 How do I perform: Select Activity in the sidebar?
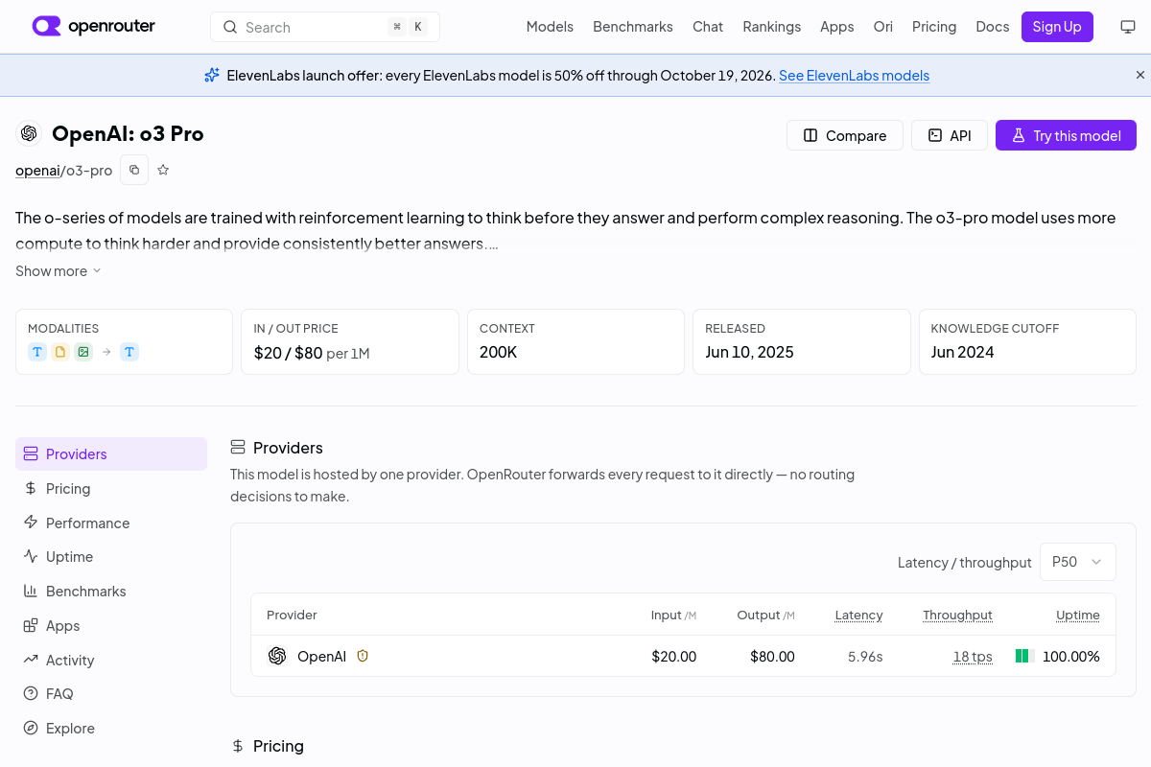coord(111,660)
